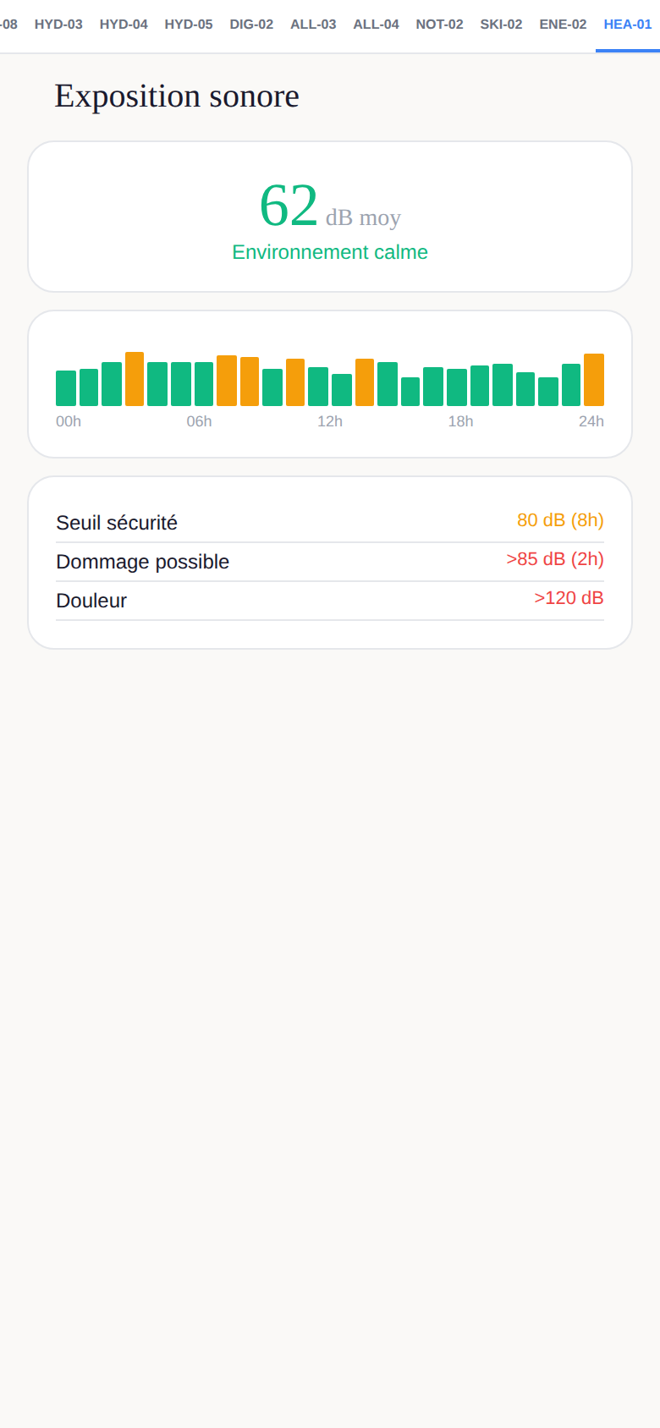Switch to the HYD-03 tab
Image resolution: width=660 pixels, height=1428 pixels.
(x=58, y=25)
